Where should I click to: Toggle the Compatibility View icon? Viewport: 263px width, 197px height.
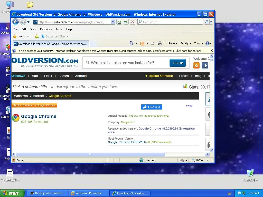119,22
